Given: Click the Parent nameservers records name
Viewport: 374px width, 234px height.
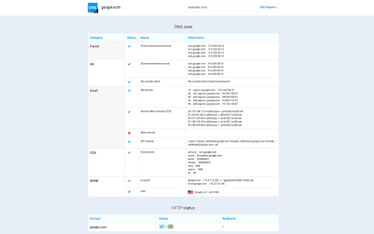Looking at the screenshot, I should (156, 46).
